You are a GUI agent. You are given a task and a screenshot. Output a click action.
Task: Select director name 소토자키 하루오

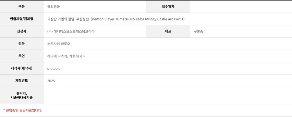59,44
